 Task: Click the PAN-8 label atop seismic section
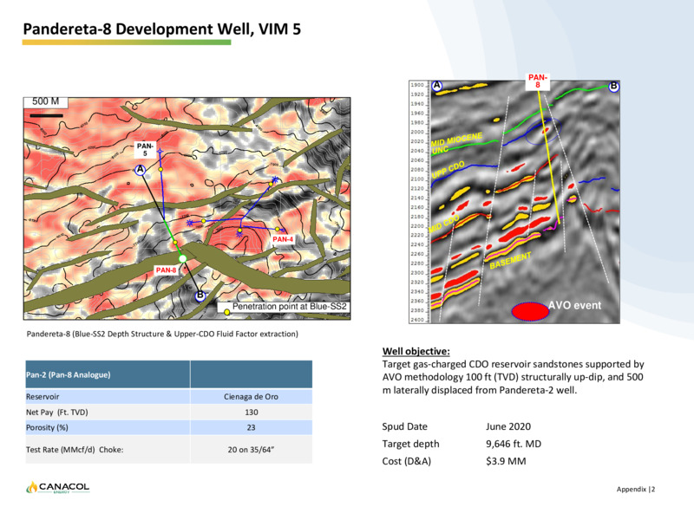[538, 81]
